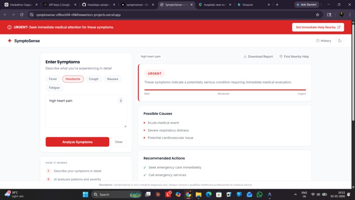Click Find Nearby Help link
This screenshot has height=200, width=355.
(294, 57)
